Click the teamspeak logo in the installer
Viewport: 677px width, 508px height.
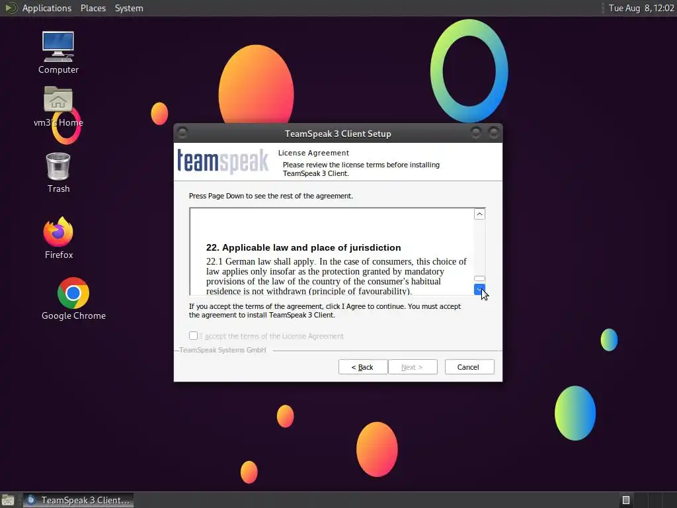[223, 161]
